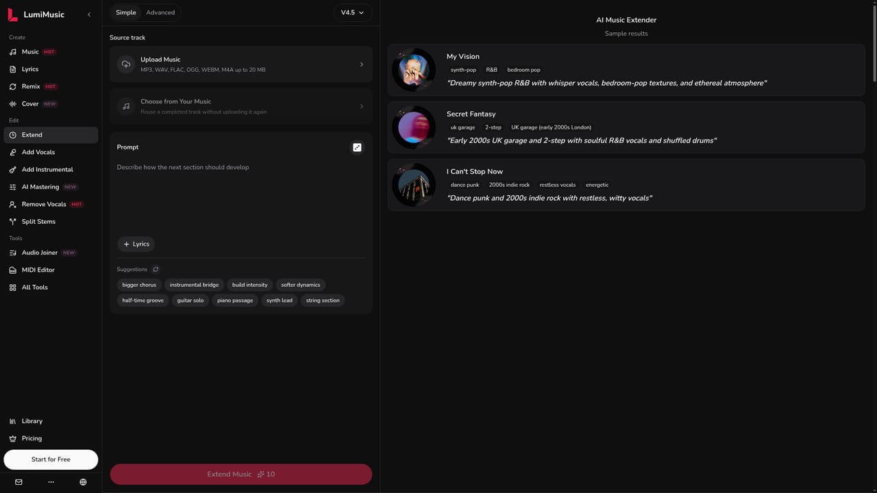This screenshot has width=877, height=493.
Task: Play the My Vision sample thumbnail
Action: pos(414,70)
